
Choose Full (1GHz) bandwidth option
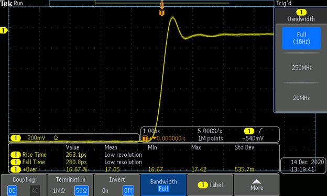[x=301, y=38]
